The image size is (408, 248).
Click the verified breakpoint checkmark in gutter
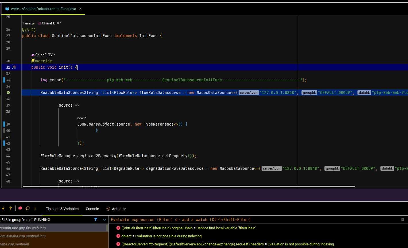8,93
